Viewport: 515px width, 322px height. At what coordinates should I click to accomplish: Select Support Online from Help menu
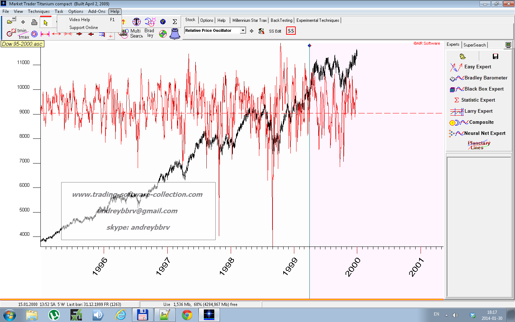83,28
